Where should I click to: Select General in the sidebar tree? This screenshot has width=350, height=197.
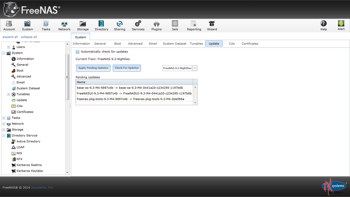[20, 64]
